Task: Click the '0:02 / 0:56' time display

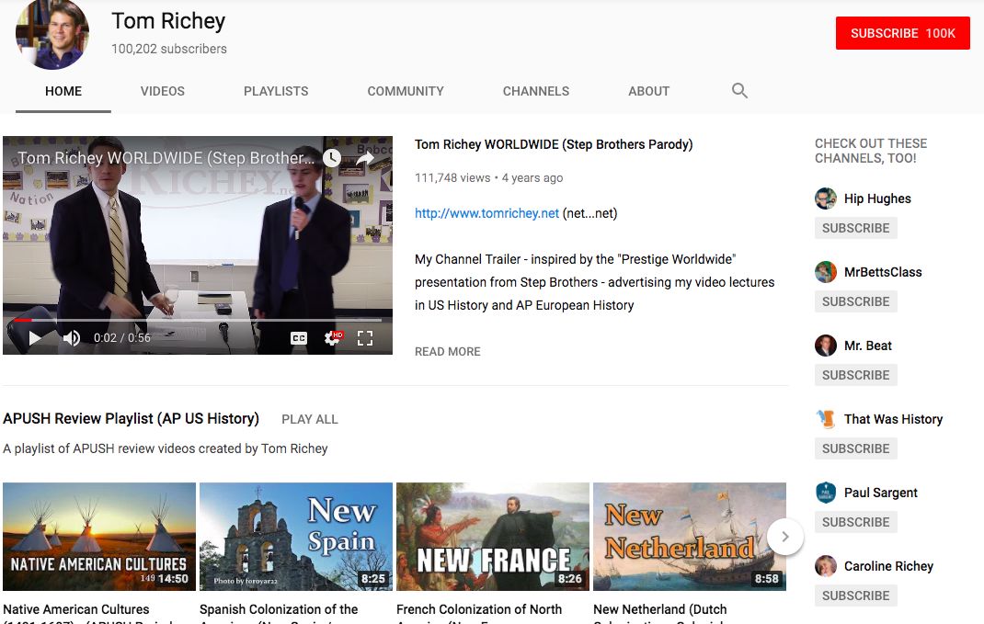Action: [x=121, y=338]
